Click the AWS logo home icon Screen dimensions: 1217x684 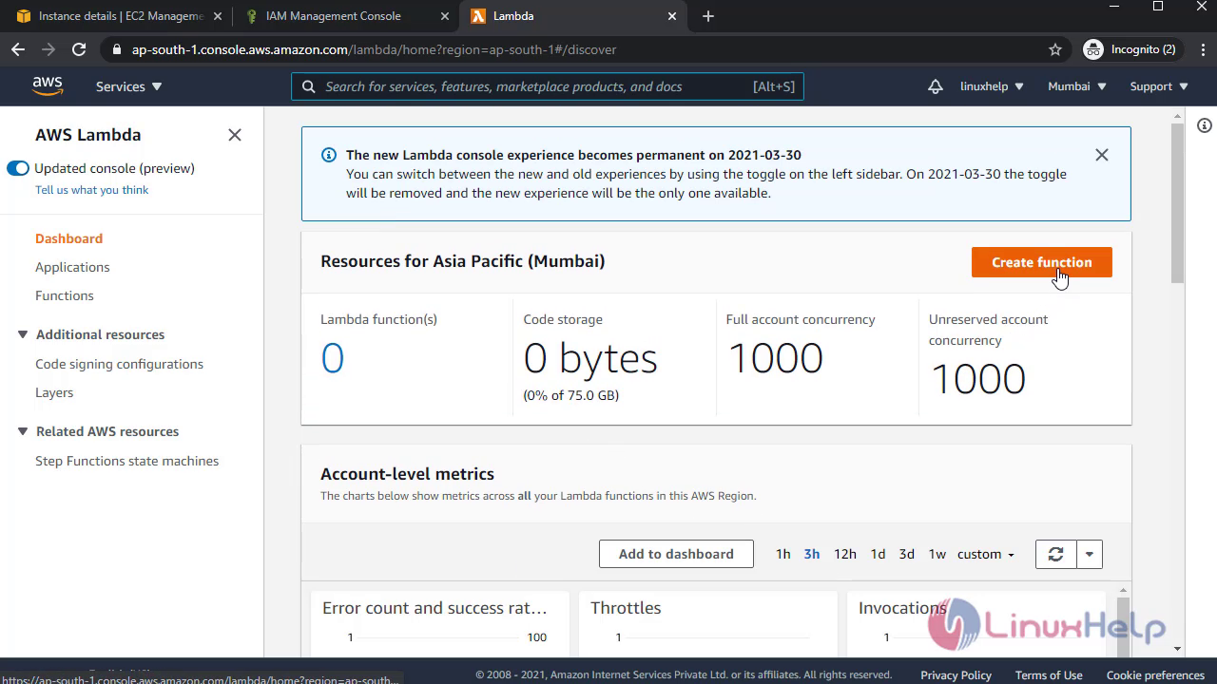coord(48,86)
